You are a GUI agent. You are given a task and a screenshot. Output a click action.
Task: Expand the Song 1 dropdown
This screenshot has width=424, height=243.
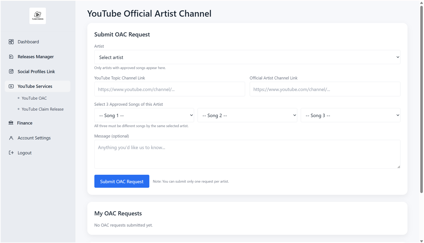(144, 115)
